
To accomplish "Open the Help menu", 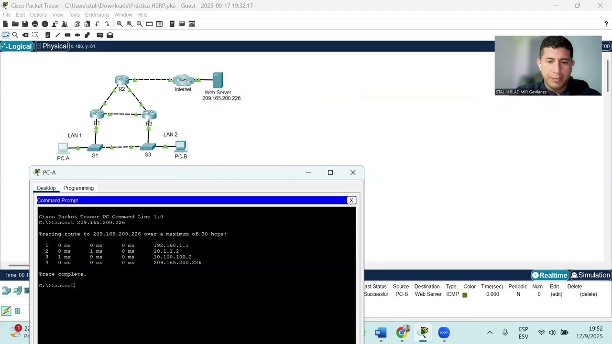I will (142, 15).
